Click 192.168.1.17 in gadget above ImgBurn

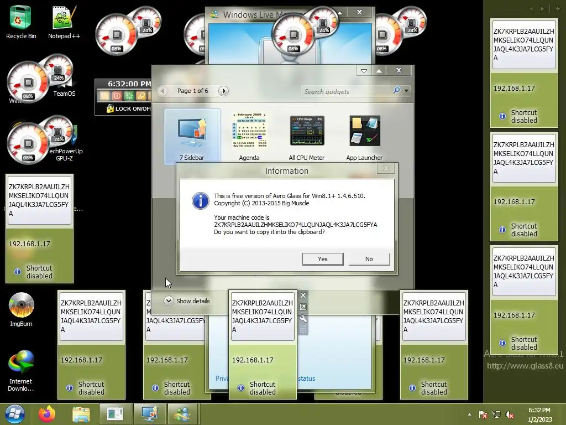click(29, 244)
